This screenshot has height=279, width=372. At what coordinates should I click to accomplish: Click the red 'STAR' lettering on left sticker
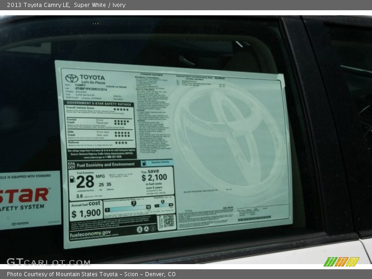(25, 196)
